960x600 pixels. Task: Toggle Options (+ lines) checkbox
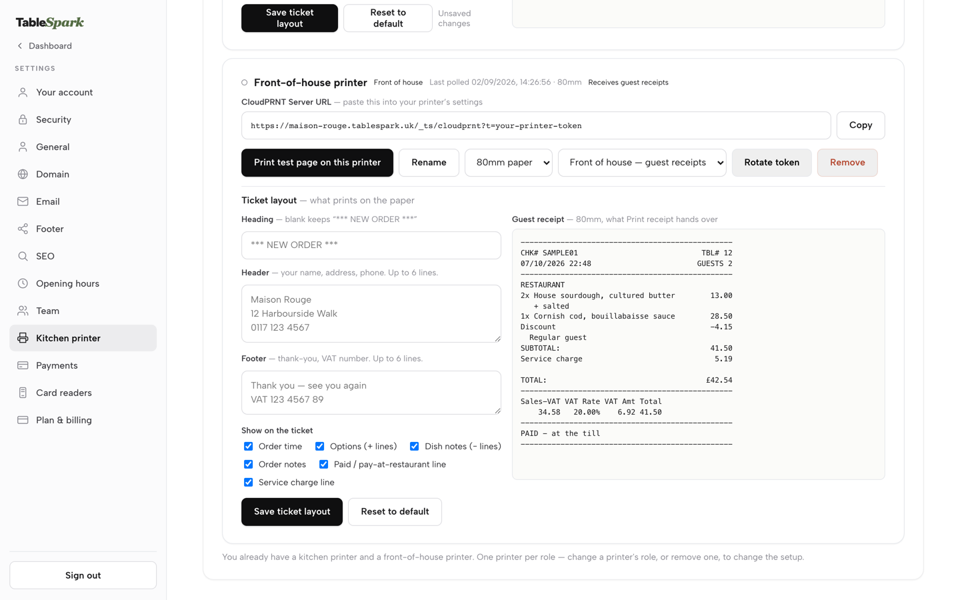319,447
